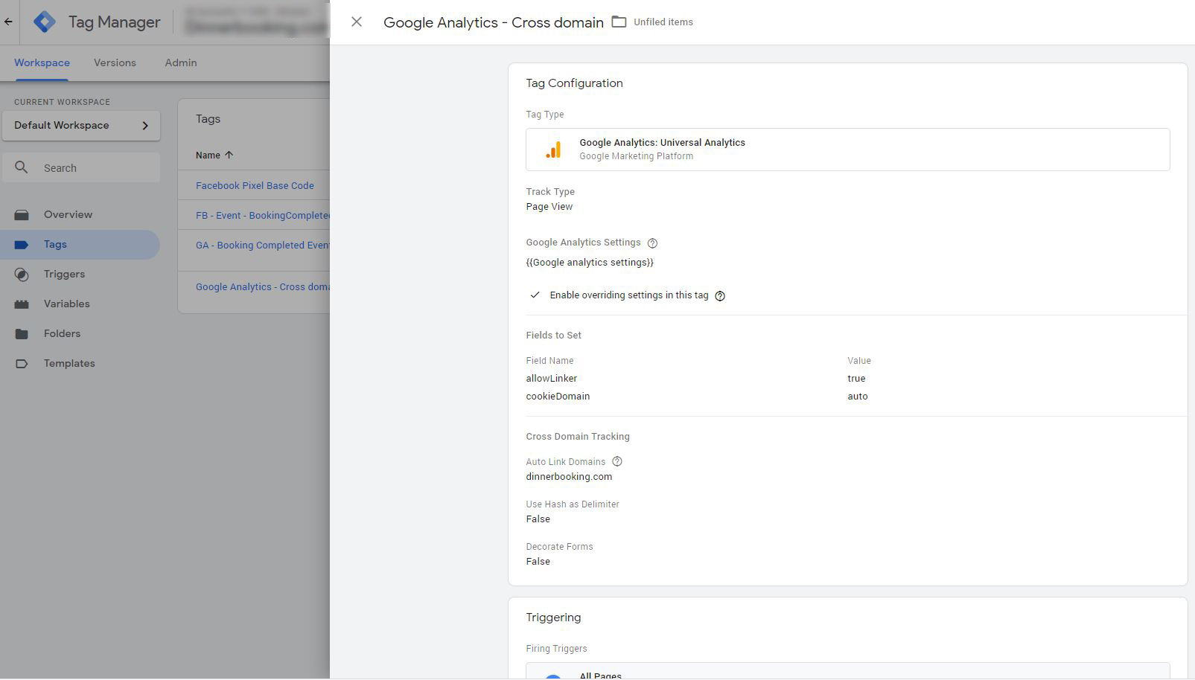Click the cookieDomain value auto

pos(858,397)
